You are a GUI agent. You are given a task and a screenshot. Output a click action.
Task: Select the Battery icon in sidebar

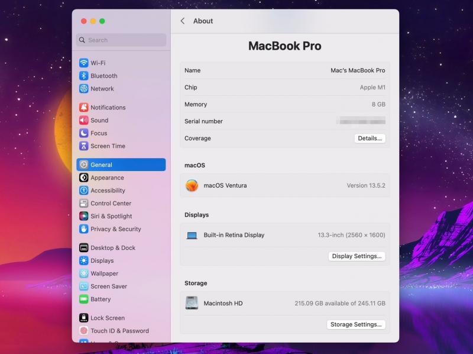click(x=84, y=299)
